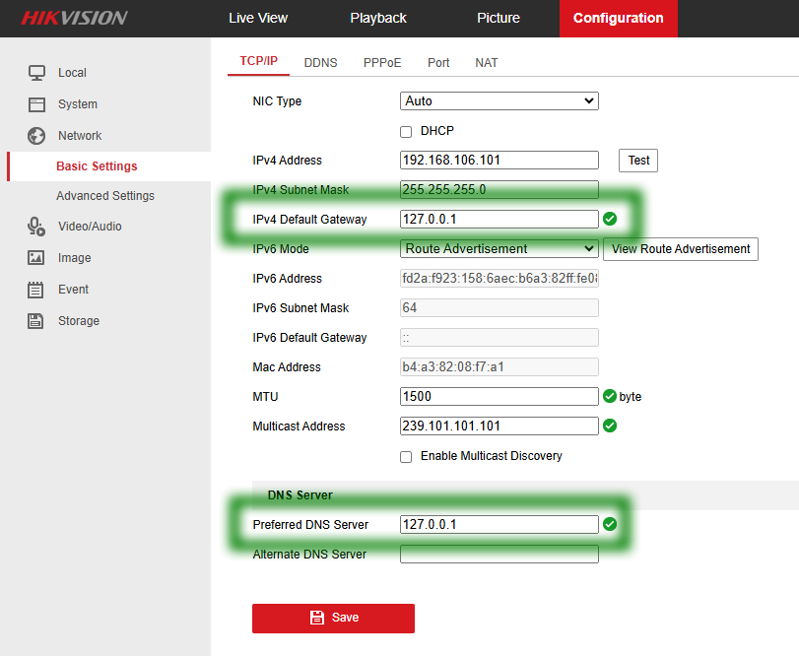Viewport: 799px width, 656px height.
Task: Click the Image picture icon
Action: pos(36,258)
